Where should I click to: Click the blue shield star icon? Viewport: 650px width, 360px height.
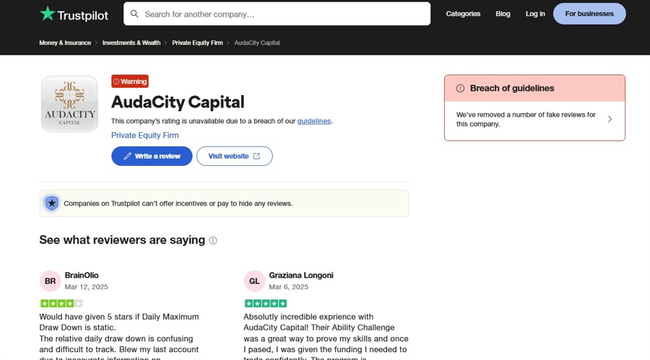[x=52, y=203]
